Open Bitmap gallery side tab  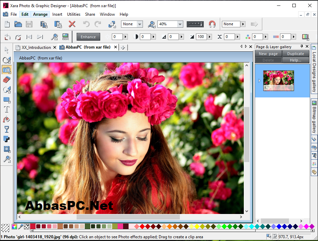314,117
